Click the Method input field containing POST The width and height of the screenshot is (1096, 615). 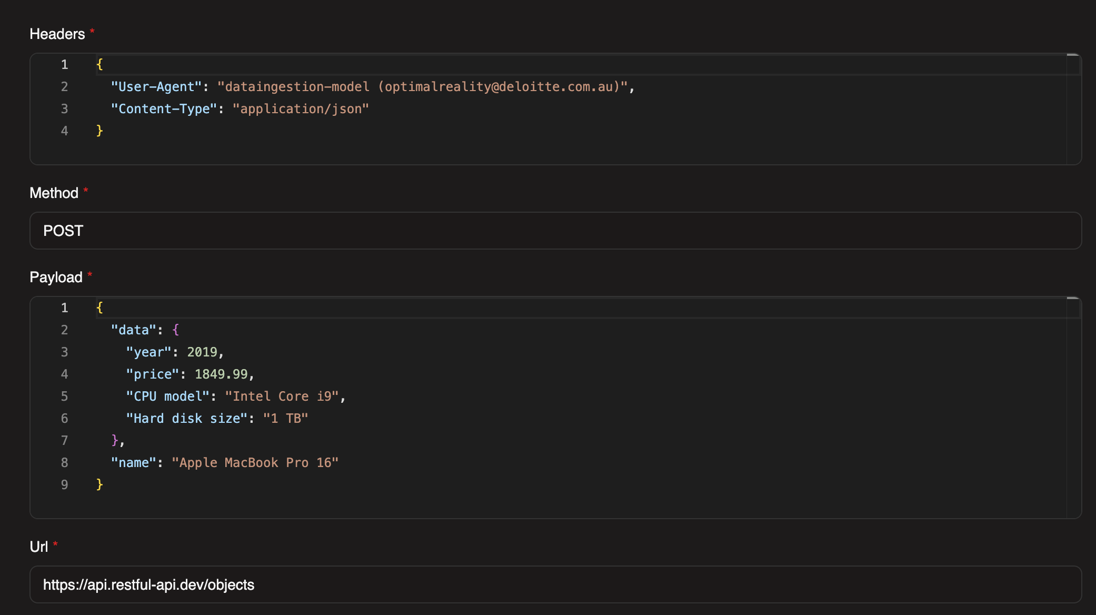click(555, 231)
